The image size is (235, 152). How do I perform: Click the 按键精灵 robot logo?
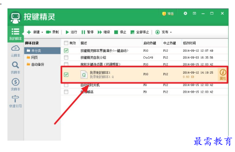(x=15, y=18)
